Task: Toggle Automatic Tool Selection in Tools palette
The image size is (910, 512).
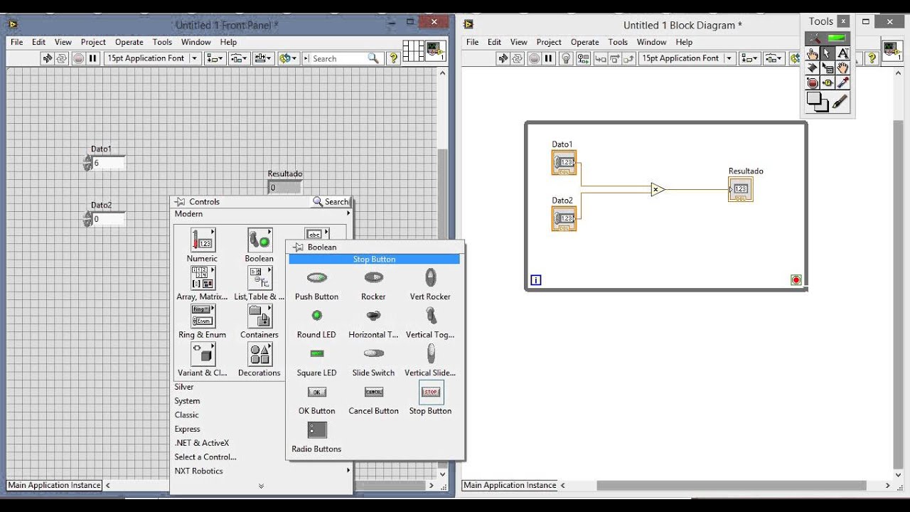Action: (x=828, y=38)
